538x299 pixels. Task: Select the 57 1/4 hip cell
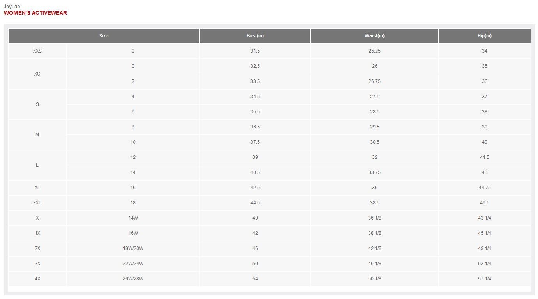[x=485, y=279]
